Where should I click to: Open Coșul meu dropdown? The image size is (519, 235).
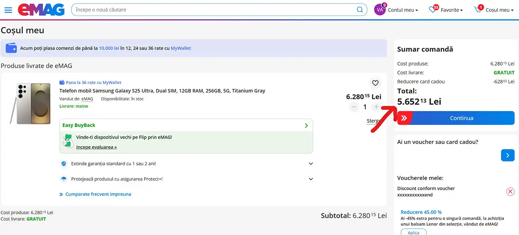point(500,10)
